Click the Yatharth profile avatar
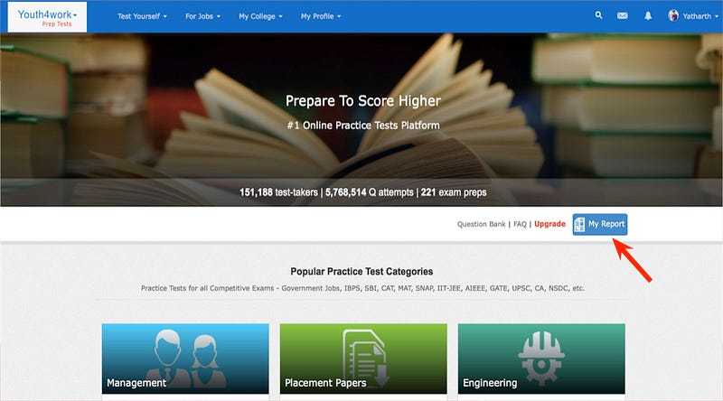Viewport: 723px width, 401px height. (x=673, y=15)
